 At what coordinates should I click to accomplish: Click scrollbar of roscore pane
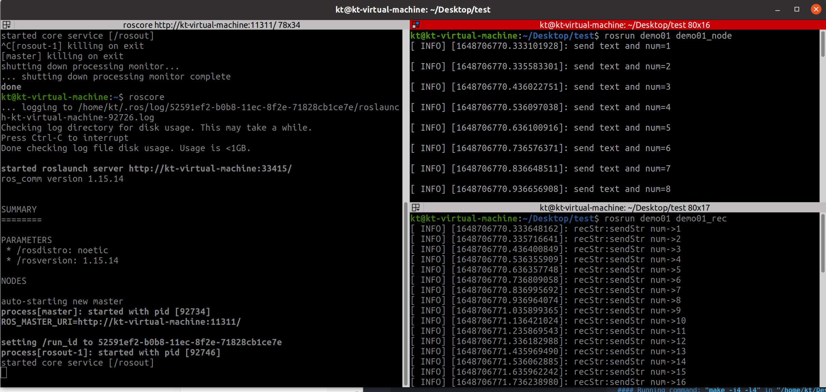(405, 293)
